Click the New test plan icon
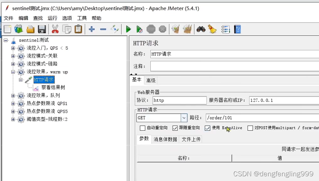The height and width of the screenshot is (181, 319). 8,29
